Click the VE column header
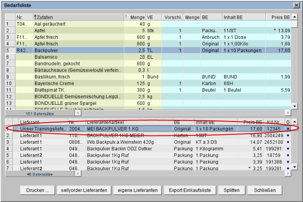 154,17
